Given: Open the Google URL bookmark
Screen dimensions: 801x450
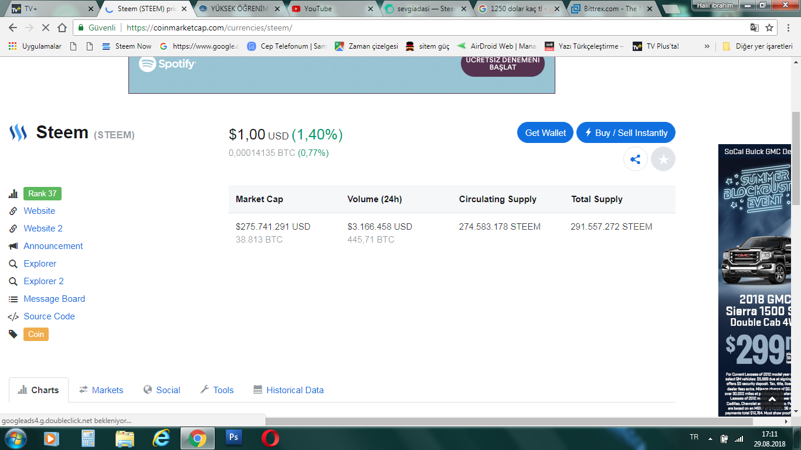Looking at the screenshot, I should coord(199,46).
